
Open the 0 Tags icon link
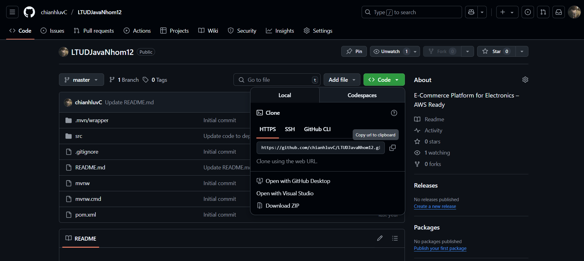[155, 80]
